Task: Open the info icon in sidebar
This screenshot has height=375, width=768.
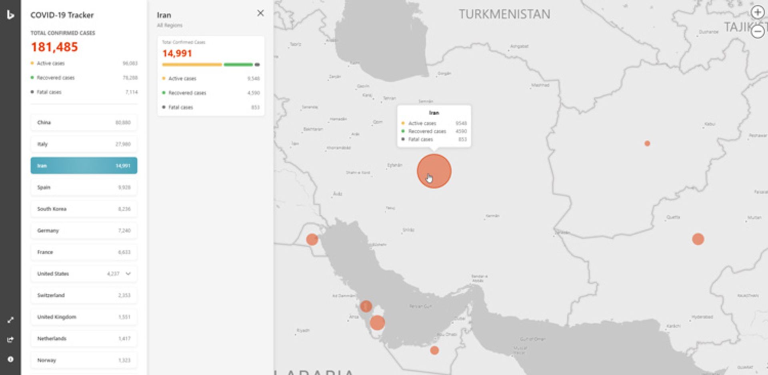Action: [10, 359]
